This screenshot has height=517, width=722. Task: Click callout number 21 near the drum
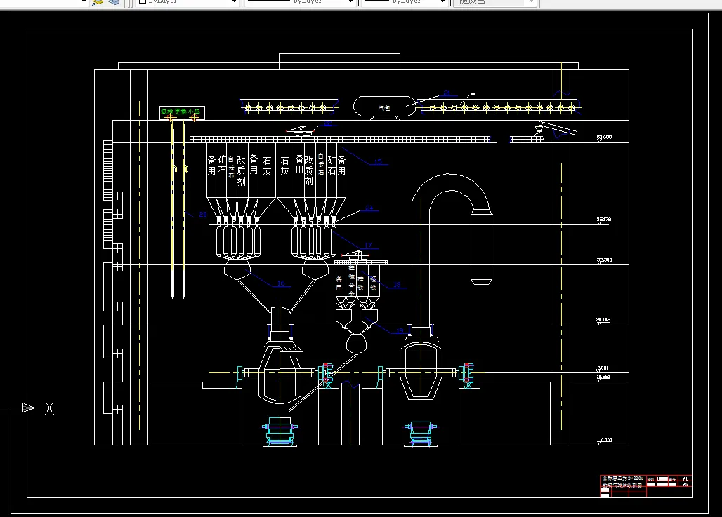(x=447, y=93)
